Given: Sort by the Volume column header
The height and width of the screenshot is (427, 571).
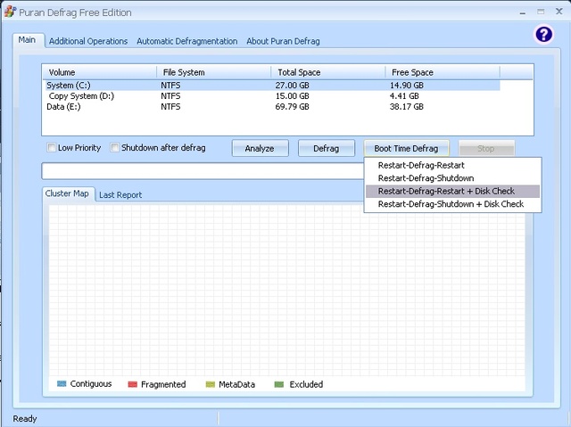Looking at the screenshot, I should pos(100,72).
